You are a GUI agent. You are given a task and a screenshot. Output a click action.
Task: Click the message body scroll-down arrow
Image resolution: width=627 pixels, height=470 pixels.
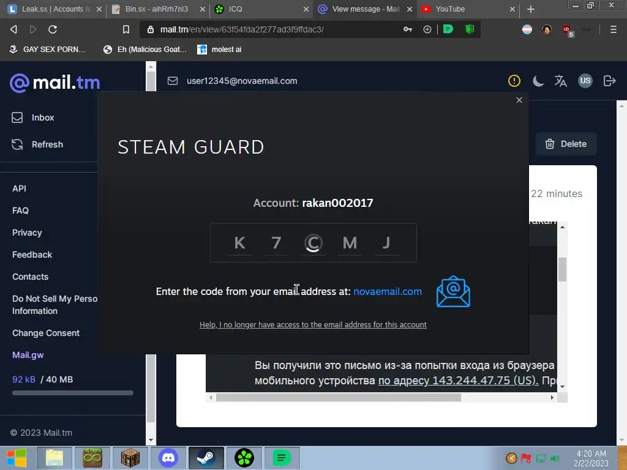(x=562, y=387)
